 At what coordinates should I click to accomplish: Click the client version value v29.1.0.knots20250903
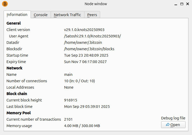pyautogui.click(x=84, y=30)
